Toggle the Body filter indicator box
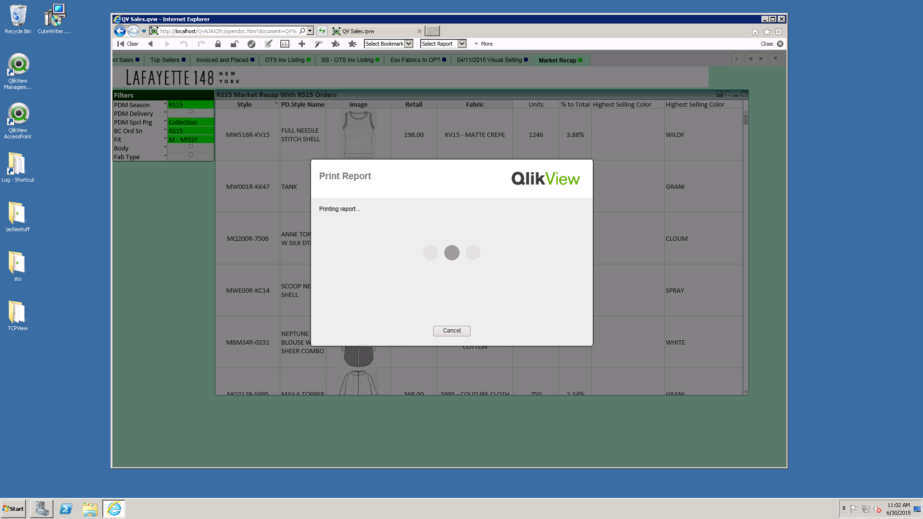Screen dimensions: 923x519 coord(191,146)
